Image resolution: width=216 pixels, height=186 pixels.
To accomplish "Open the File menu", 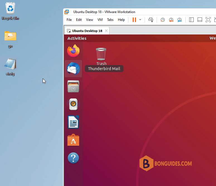I will point(69,20).
